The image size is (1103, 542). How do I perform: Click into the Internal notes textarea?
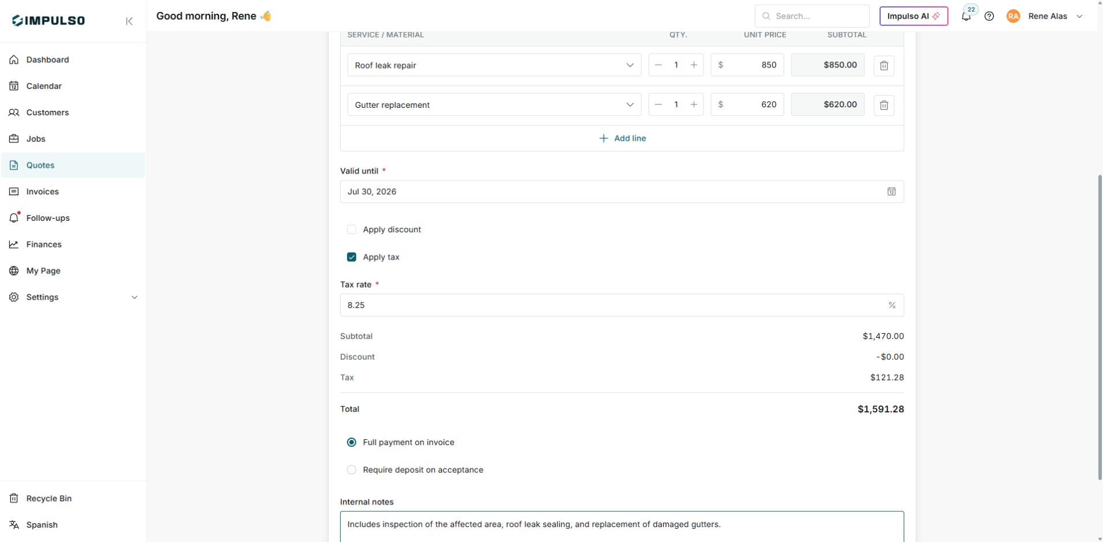click(622, 526)
